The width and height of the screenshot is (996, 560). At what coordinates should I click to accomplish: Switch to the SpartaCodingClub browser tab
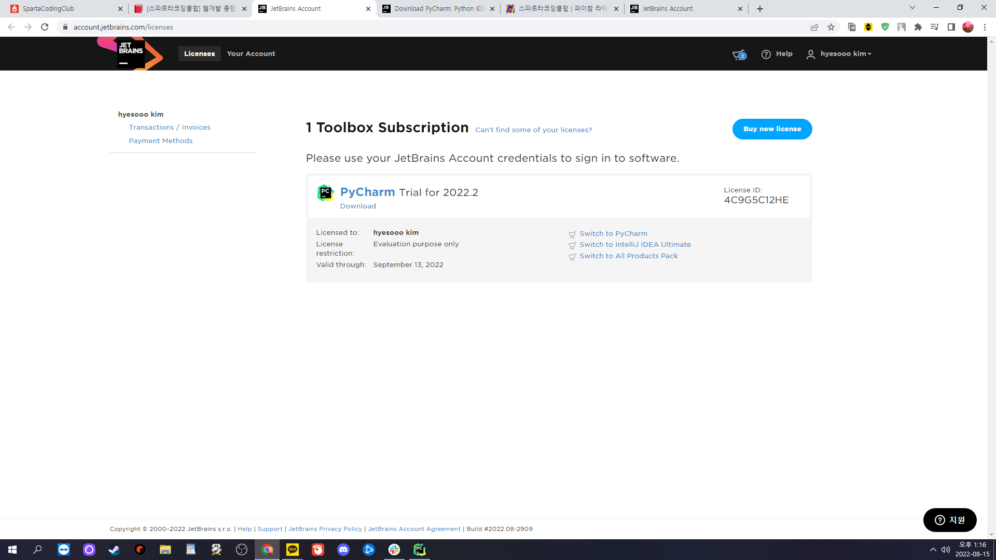65,9
